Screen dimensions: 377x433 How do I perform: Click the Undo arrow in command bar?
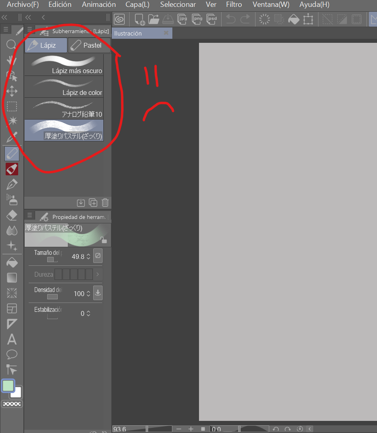(x=230, y=19)
